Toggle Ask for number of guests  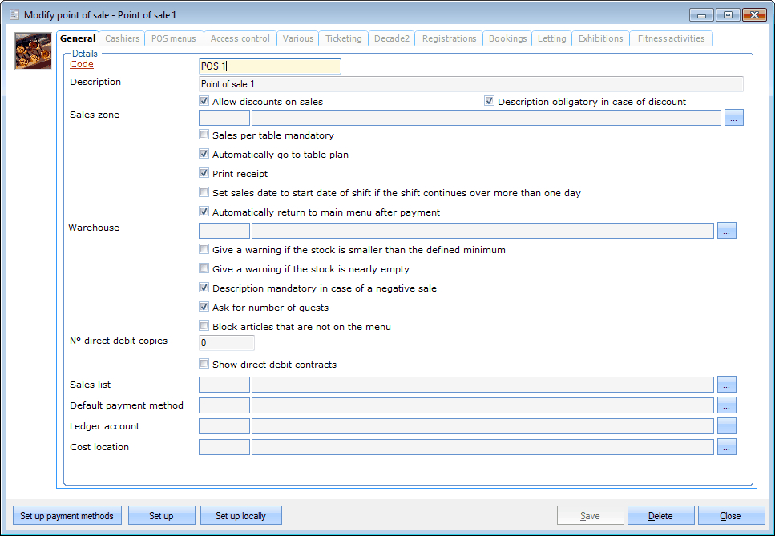204,308
